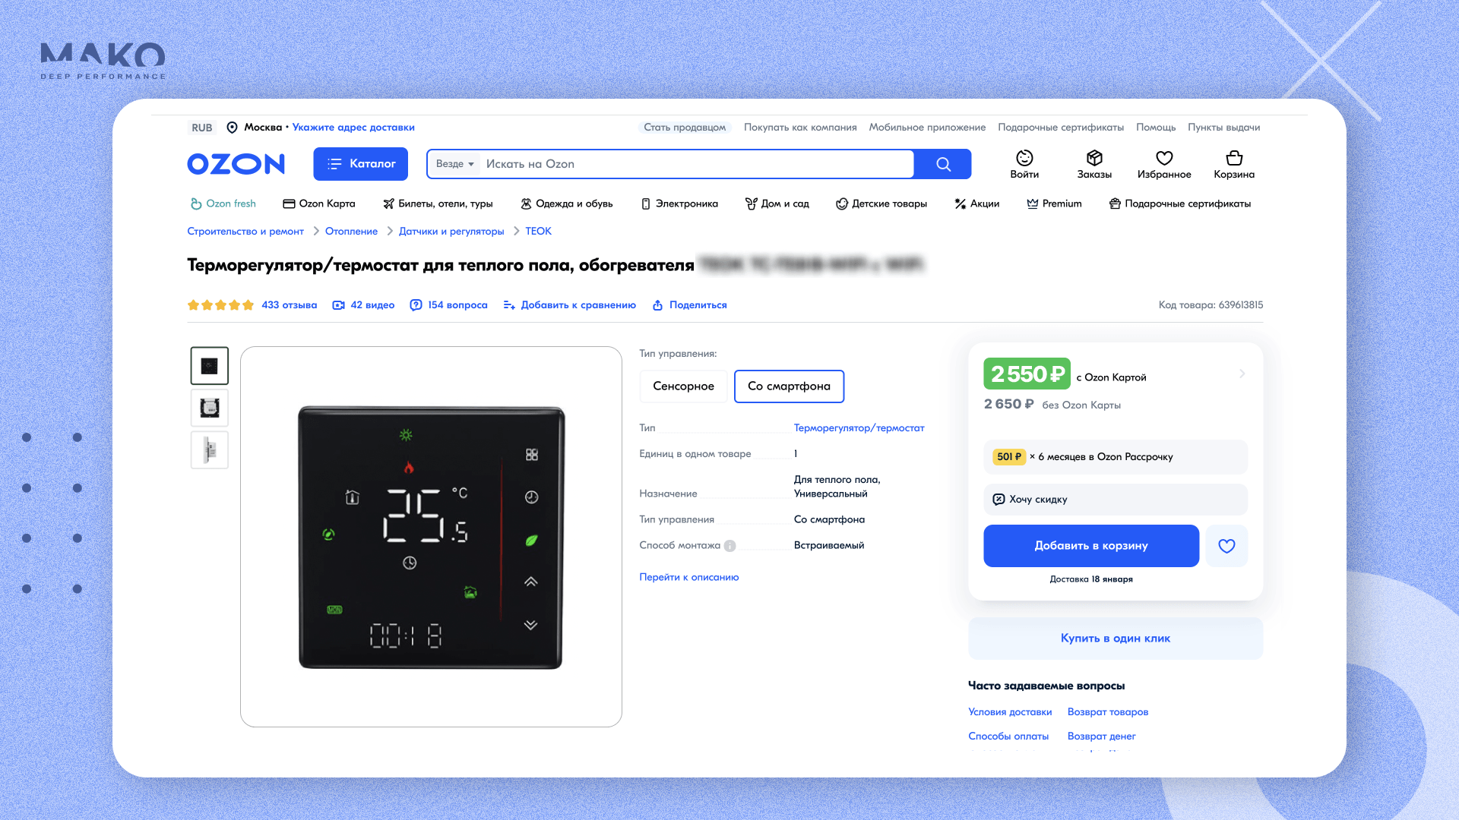The width and height of the screenshot is (1459, 820).
Task: Open the Заказы orders box icon
Action: tap(1094, 158)
